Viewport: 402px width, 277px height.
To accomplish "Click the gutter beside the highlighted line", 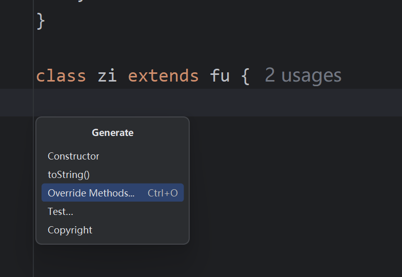I will coord(16,103).
